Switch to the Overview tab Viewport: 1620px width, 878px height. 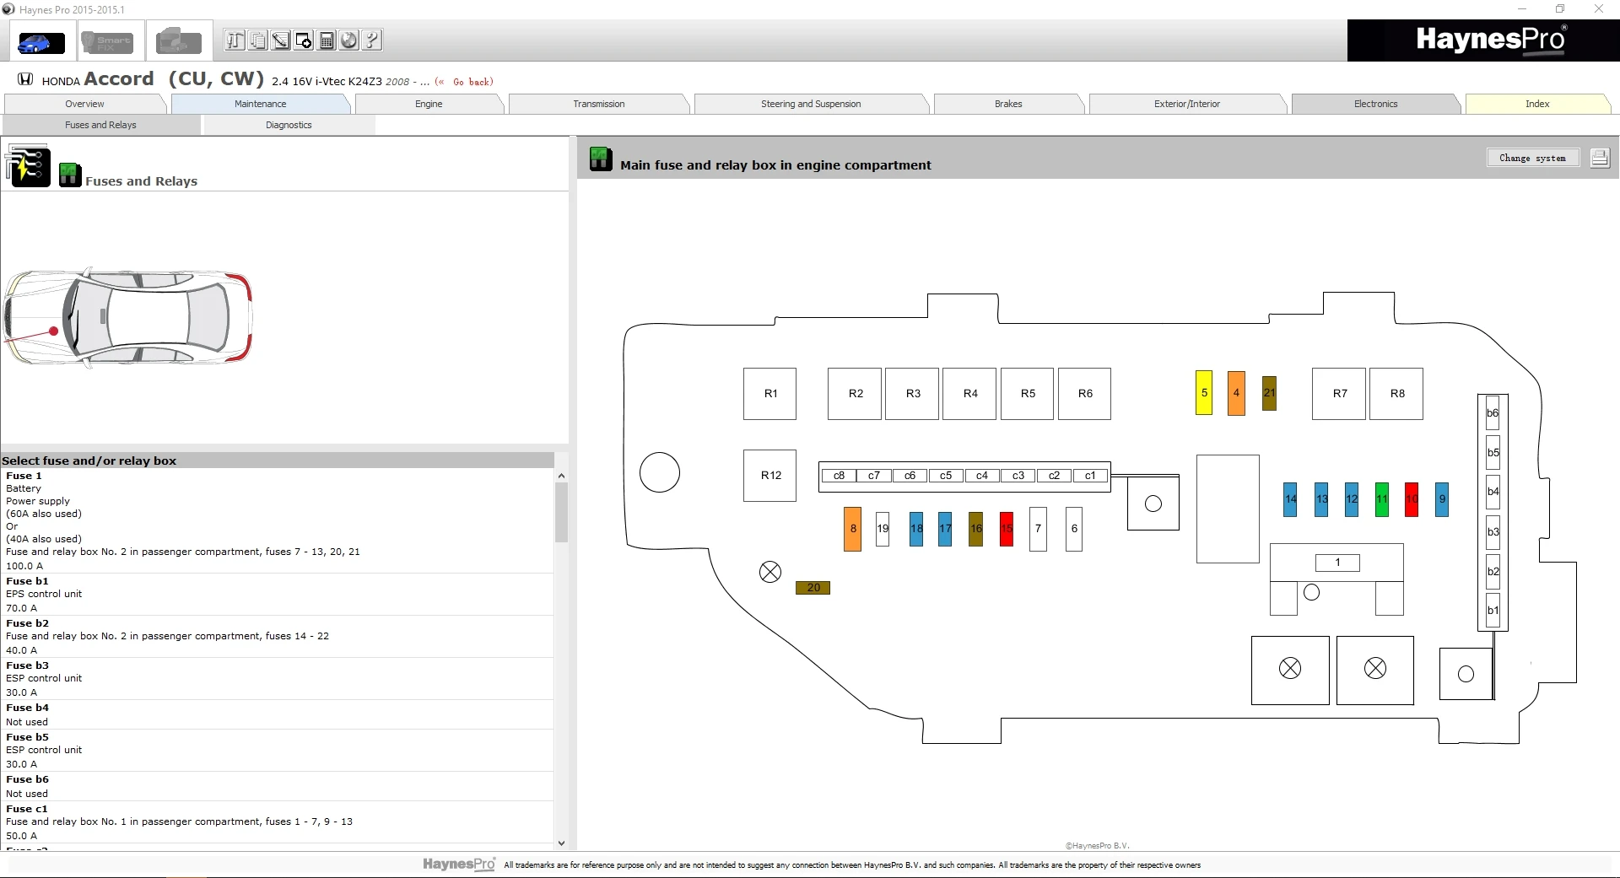point(84,104)
